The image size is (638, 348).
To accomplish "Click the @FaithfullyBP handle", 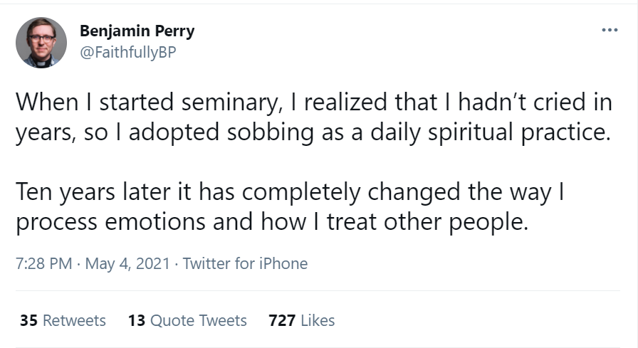I will point(127,53).
